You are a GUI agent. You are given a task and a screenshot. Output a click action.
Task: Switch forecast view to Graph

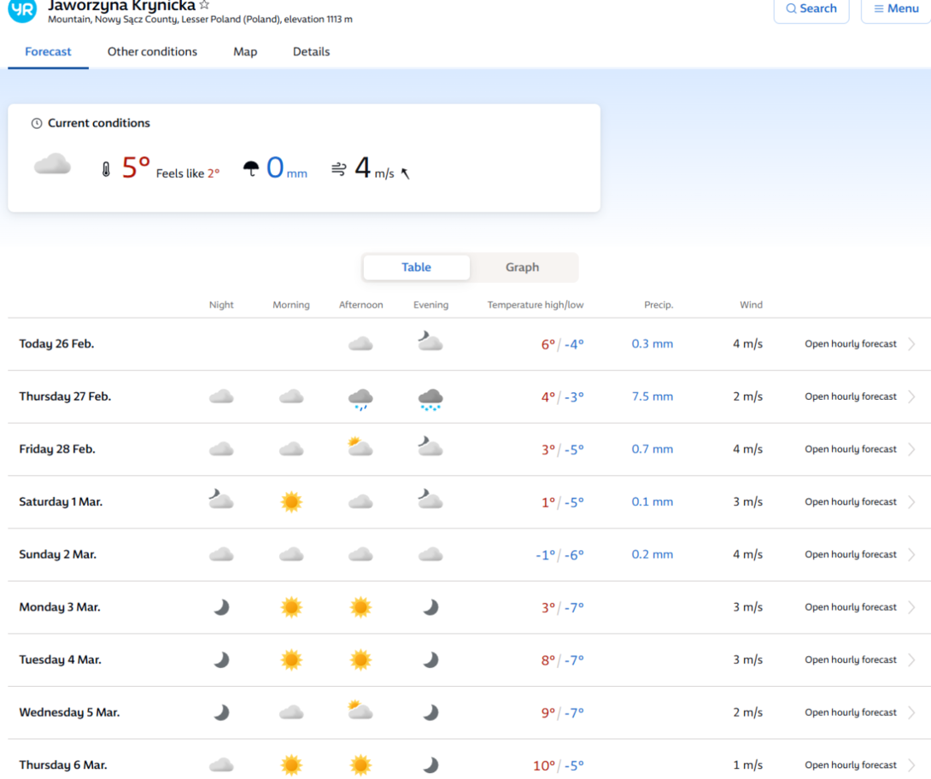[523, 267]
